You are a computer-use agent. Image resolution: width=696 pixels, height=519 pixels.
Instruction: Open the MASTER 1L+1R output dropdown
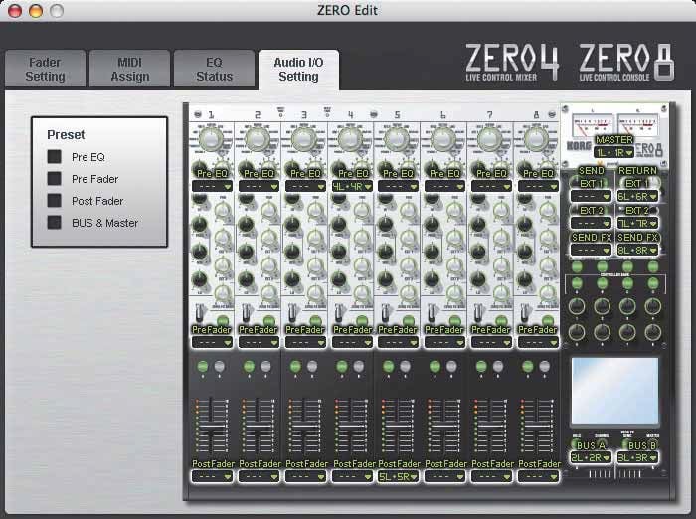click(x=613, y=153)
